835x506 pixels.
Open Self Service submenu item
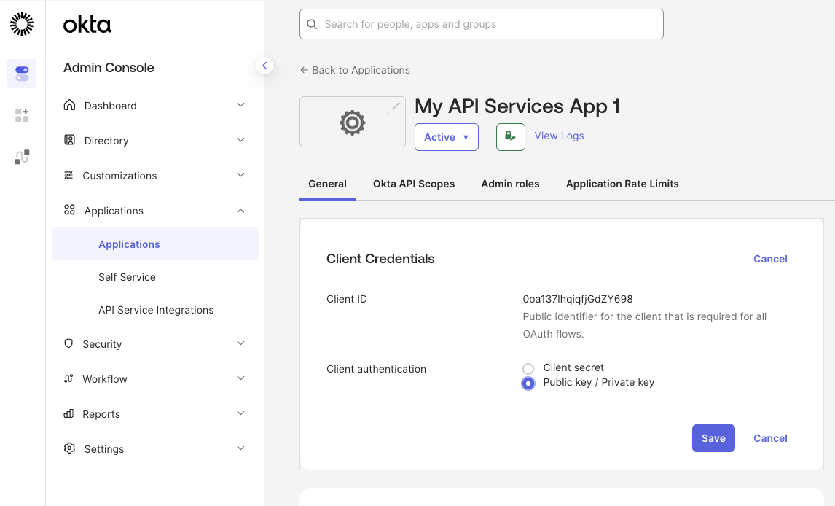(127, 277)
